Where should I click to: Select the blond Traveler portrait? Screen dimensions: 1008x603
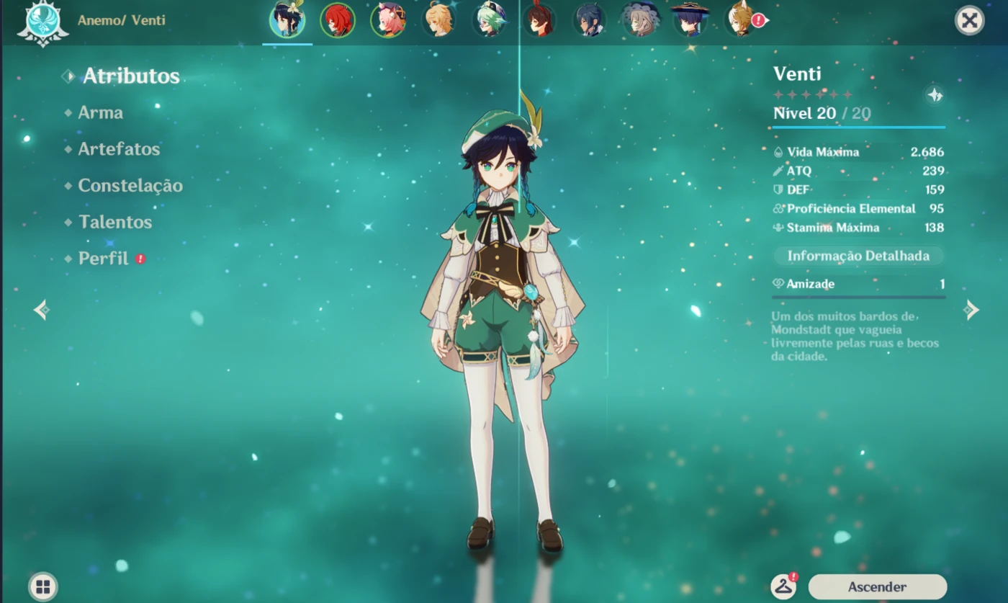pyautogui.click(x=438, y=20)
